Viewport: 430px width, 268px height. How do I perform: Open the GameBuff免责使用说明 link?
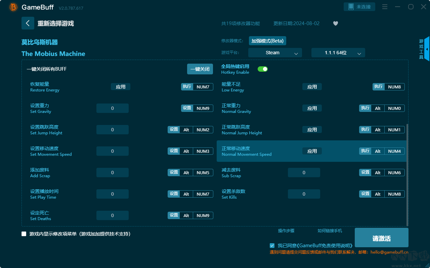click(x=324, y=246)
